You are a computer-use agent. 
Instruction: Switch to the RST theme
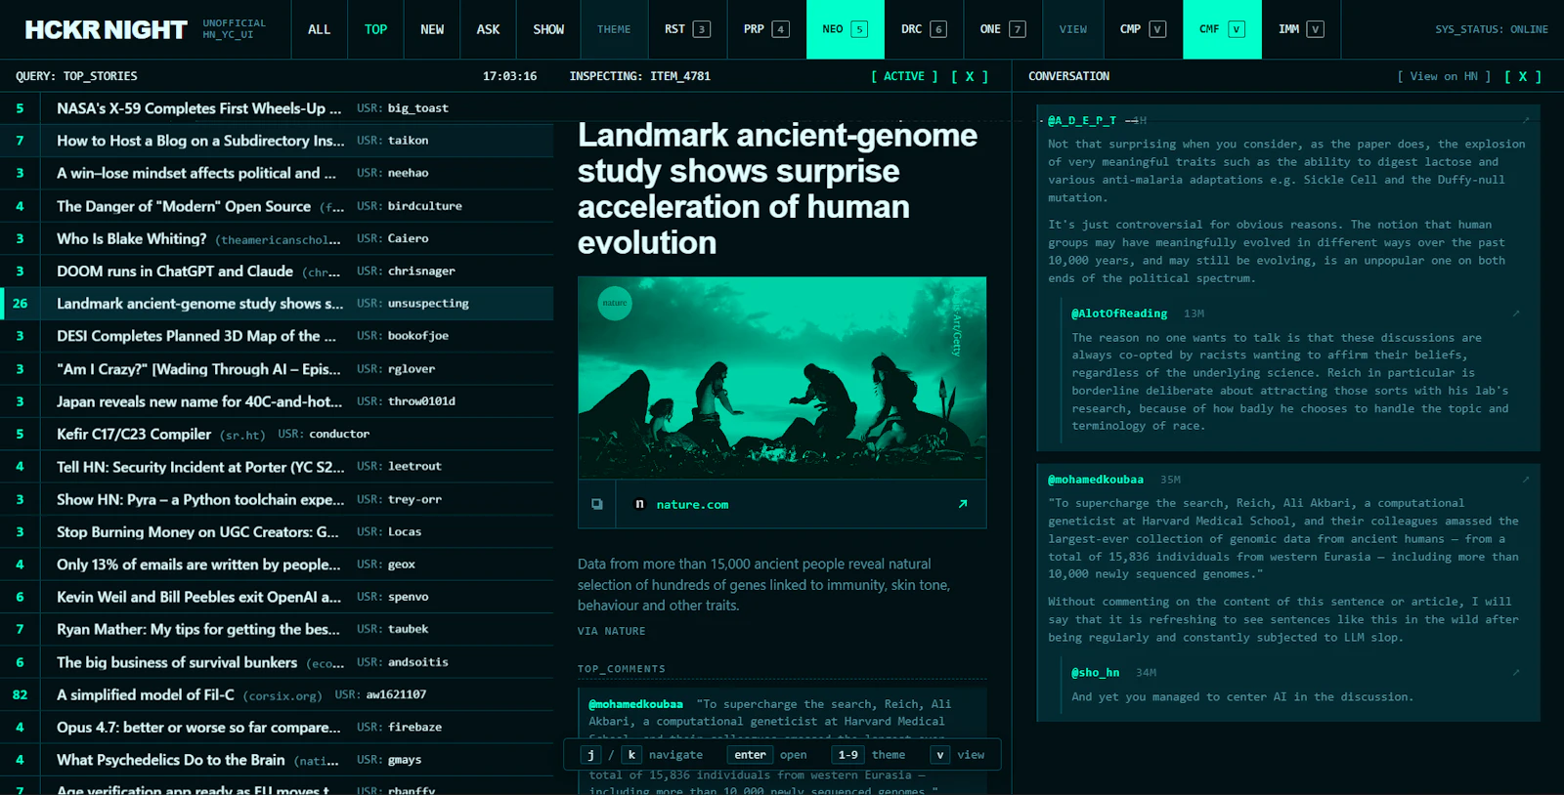(x=688, y=29)
